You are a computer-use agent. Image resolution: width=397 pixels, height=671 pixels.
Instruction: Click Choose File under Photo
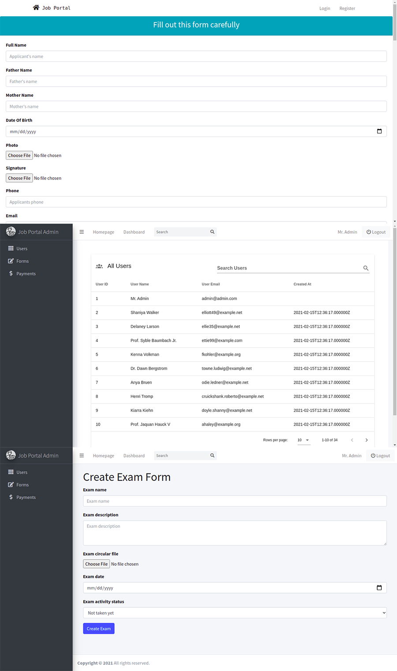pos(19,156)
